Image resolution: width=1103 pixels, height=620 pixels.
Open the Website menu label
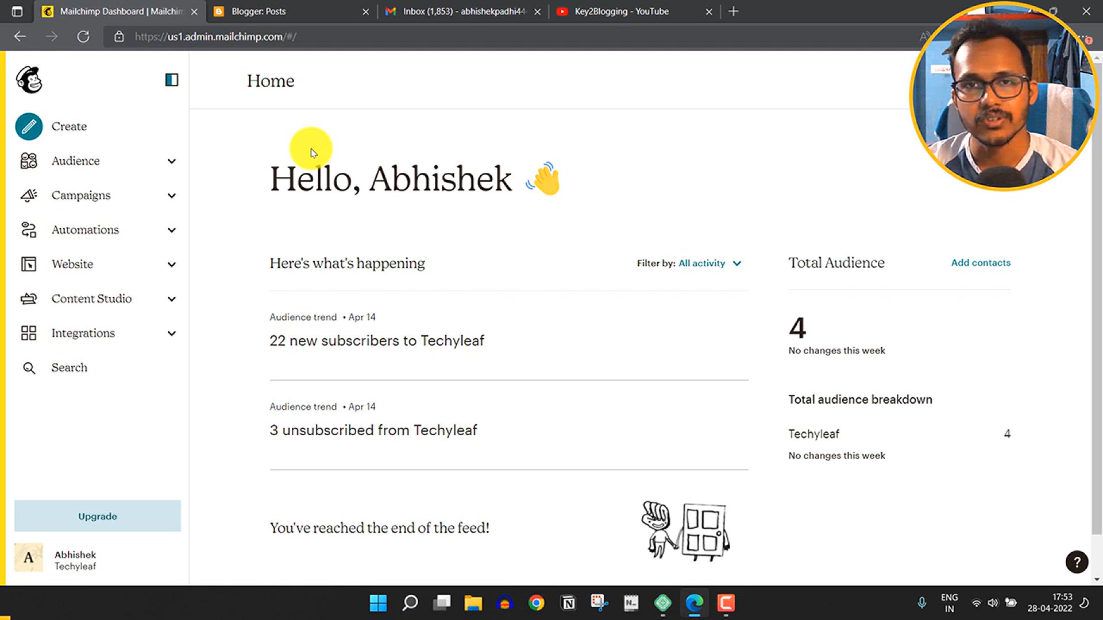point(72,264)
